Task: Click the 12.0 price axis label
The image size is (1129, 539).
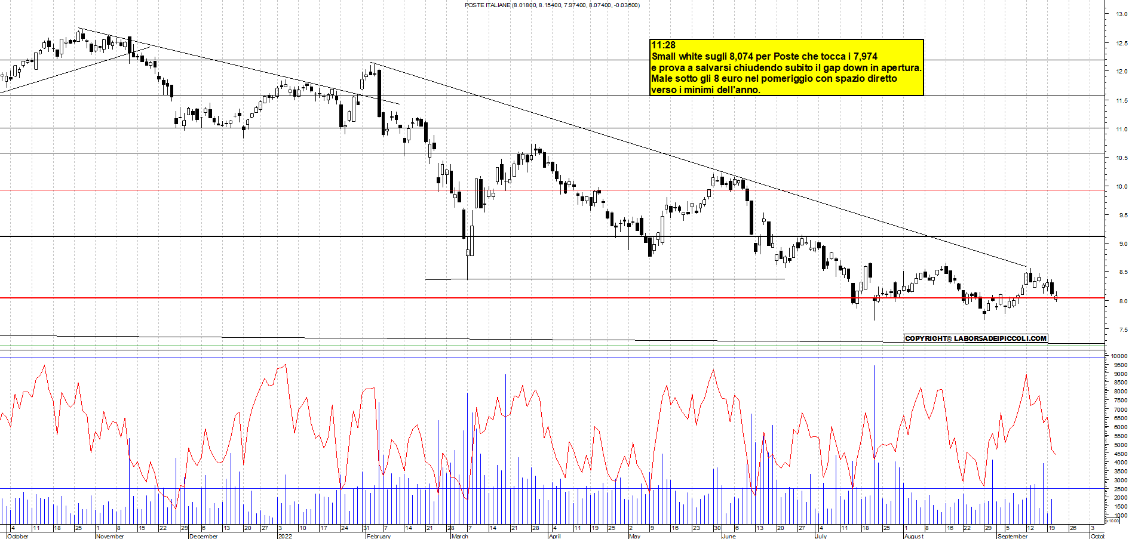Action: [x=1122, y=72]
